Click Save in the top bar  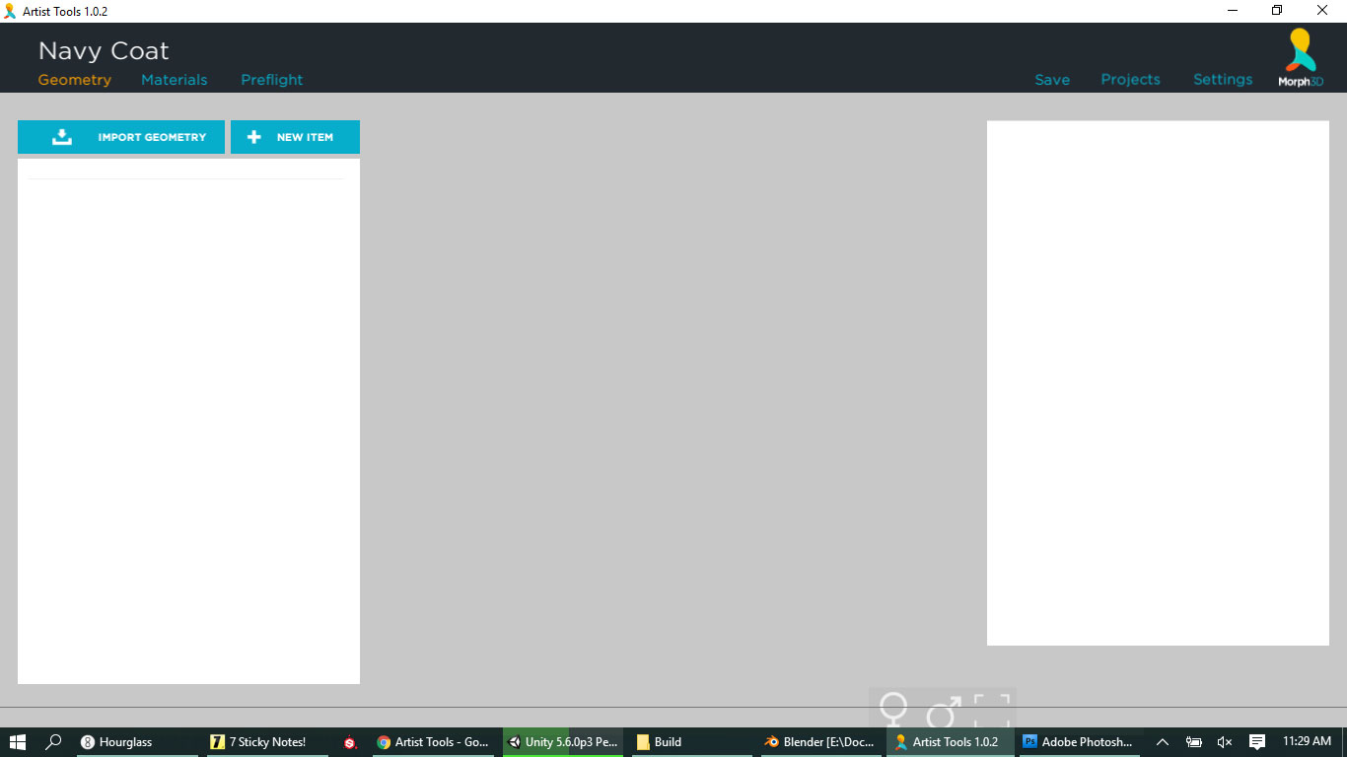click(1052, 80)
